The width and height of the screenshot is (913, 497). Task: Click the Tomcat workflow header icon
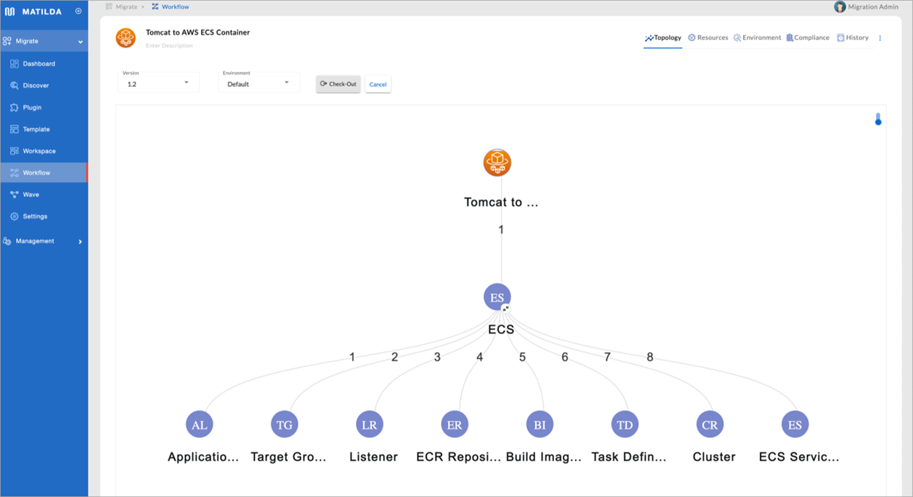click(x=126, y=38)
